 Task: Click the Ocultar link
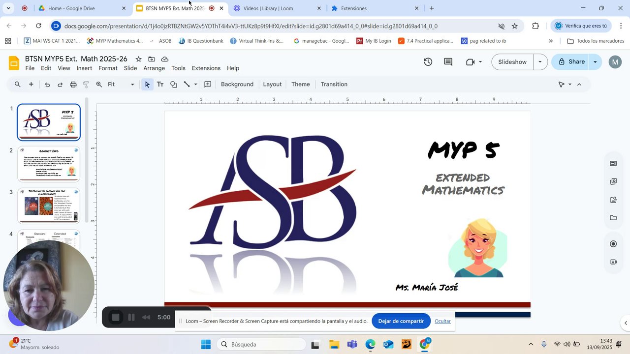click(442, 321)
